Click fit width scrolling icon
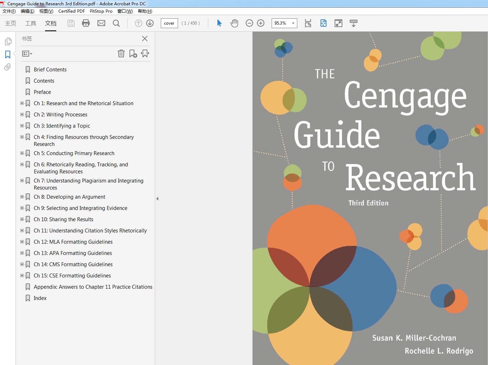Viewport: 488px width, 365px height. (x=308, y=23)
